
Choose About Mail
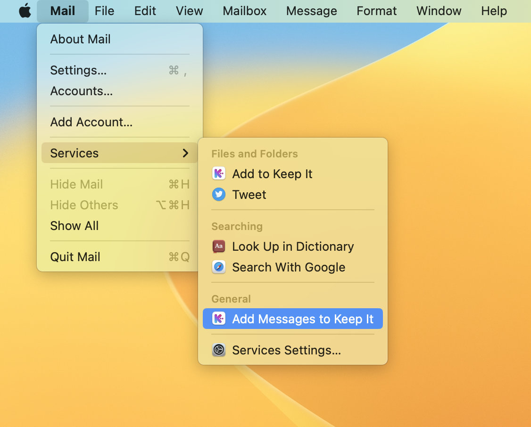pos(119,39)
